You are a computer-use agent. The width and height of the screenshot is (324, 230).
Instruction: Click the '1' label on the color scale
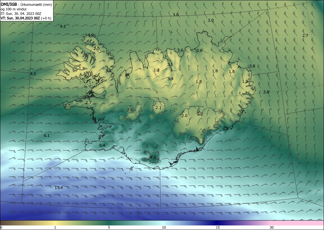[x=55, y=227]
